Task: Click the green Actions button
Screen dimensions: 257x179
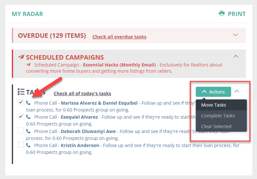Action: coord(213,92)
